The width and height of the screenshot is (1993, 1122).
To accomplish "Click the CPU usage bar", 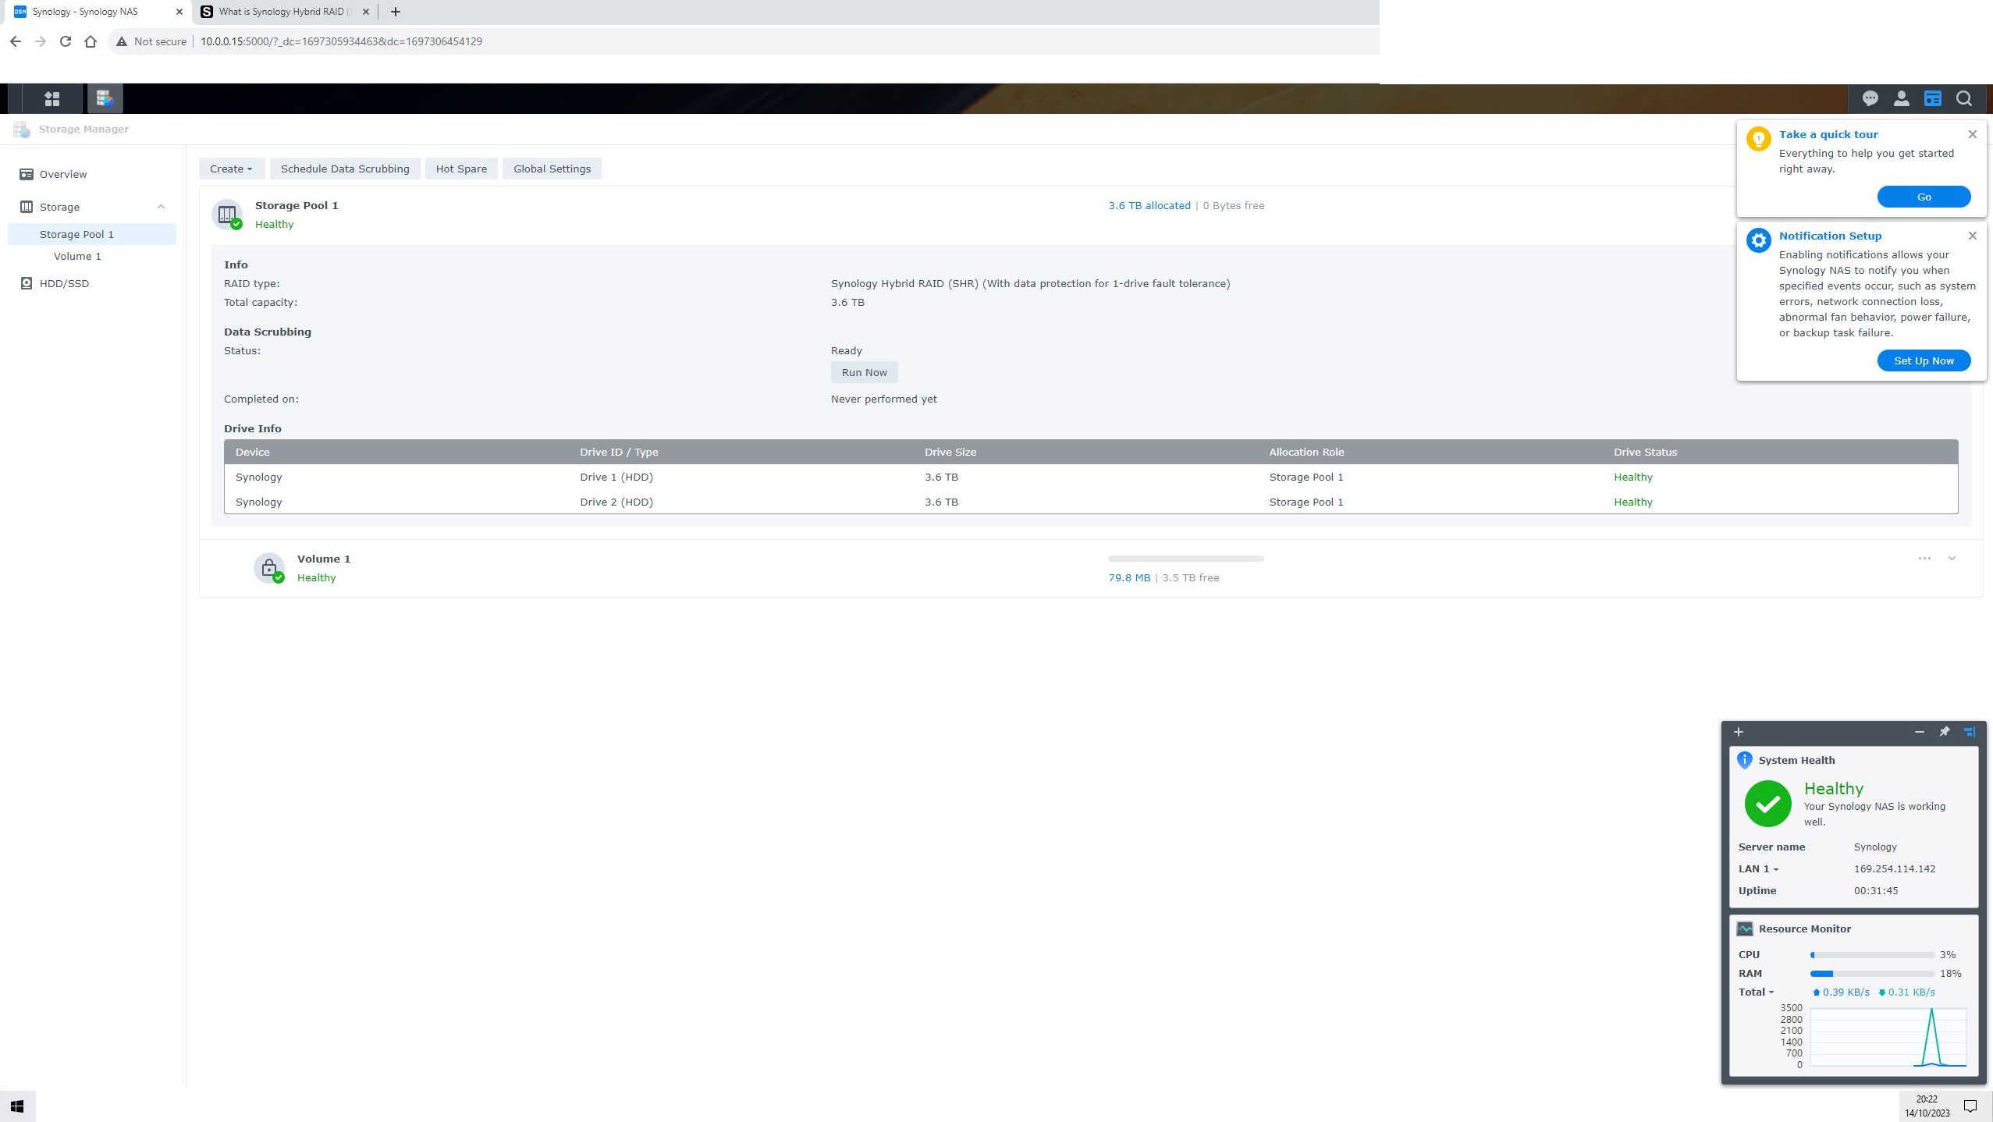I will 1872,955.
